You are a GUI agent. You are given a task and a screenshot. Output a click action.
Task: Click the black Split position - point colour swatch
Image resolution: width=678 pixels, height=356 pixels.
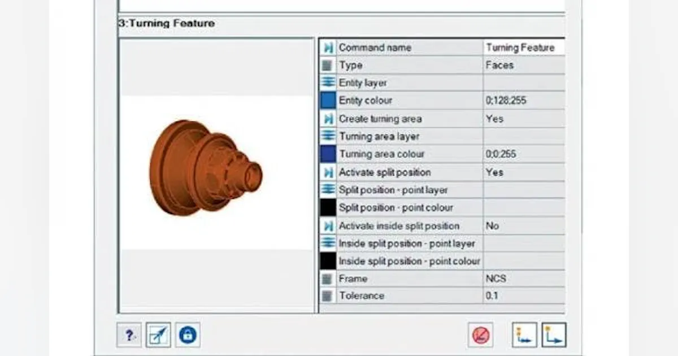[328, 207]
